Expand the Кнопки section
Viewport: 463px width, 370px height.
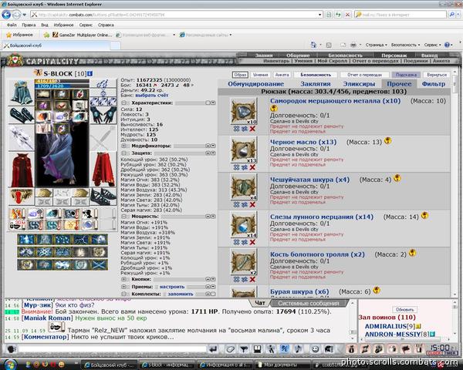point(124,279)
